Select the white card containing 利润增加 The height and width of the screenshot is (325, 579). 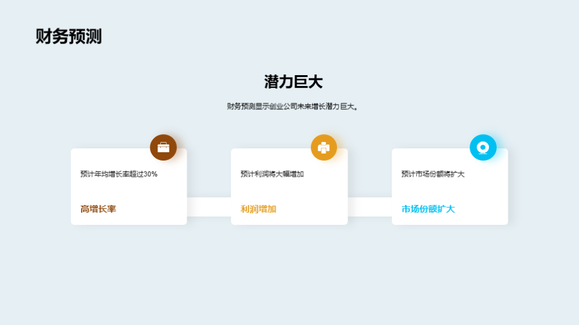pos(289,193)
